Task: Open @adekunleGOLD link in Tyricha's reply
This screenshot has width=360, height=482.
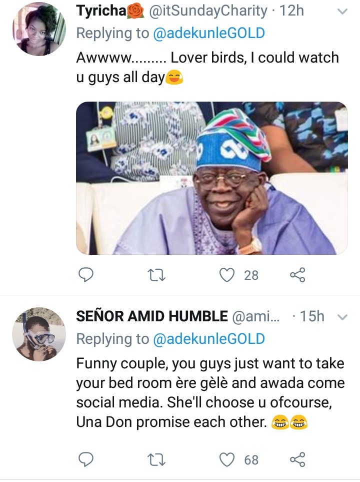Action: coord(208,34)
